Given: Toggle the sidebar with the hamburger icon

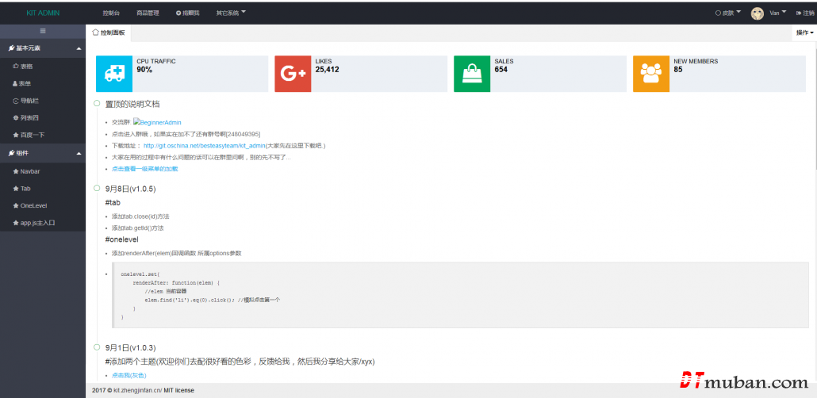Looking at the screenshot, I should click(x=43, y=31).
